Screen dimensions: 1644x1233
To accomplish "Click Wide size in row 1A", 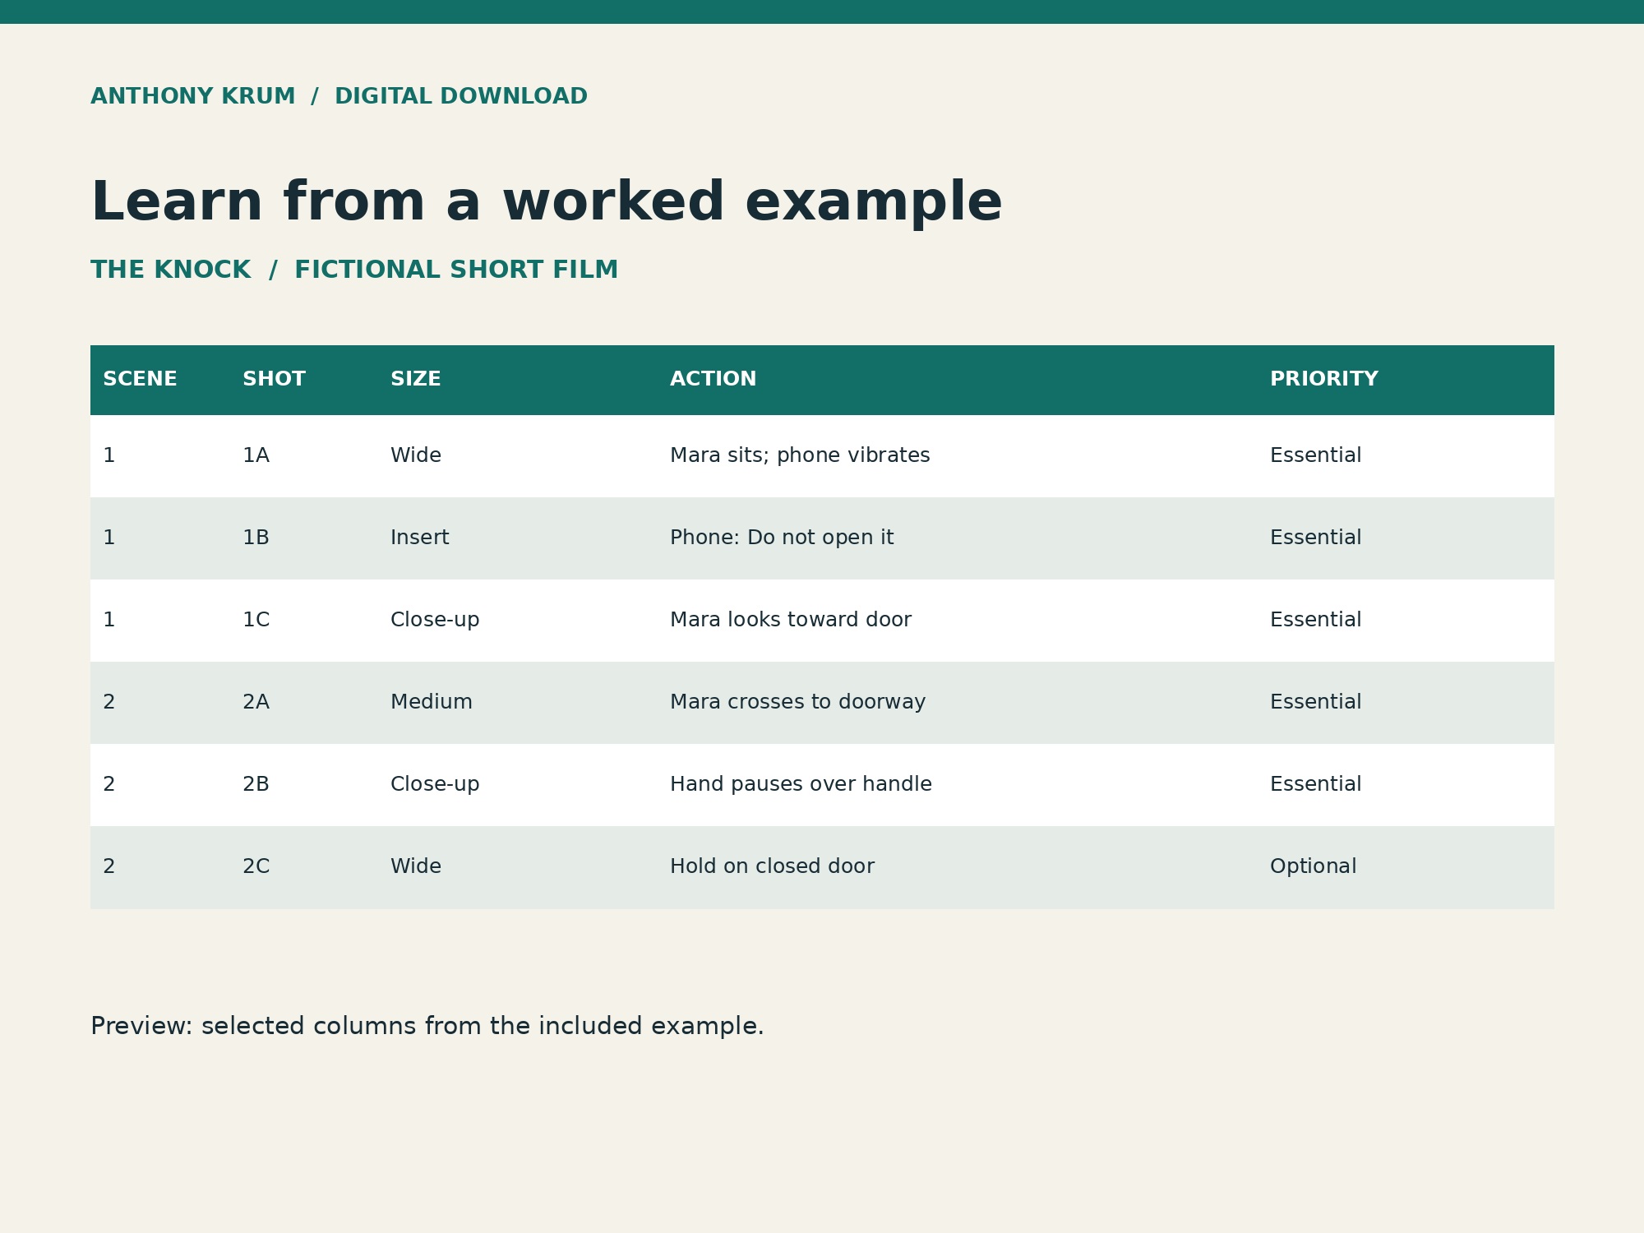I will pos(415,455).
